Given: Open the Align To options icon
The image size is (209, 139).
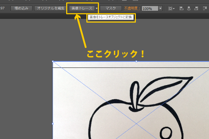Looking at the screenshot, I should (171, 8).
